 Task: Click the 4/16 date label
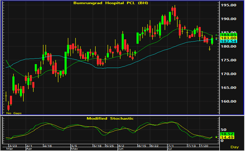(x=48, y=146)
